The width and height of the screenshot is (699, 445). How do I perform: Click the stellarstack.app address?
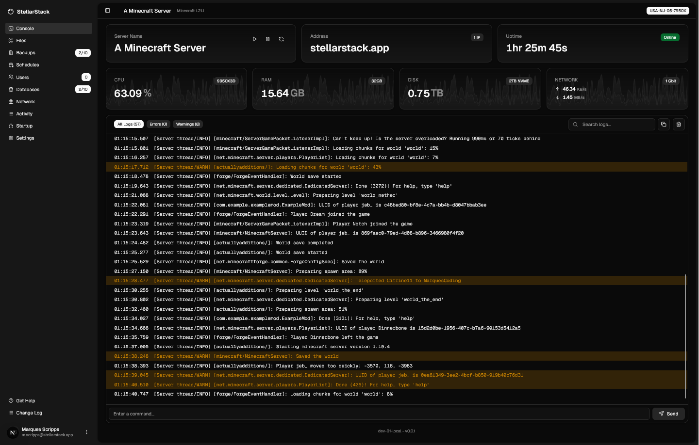coord(349,48)
